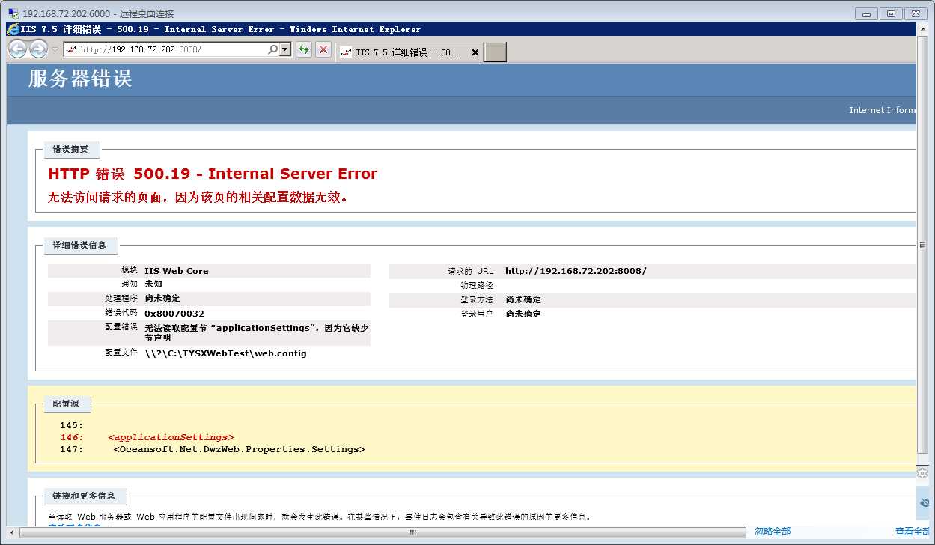Click the red 无法访问请求的页面 description line
The image size is (935, 545).
pos(198,198)
